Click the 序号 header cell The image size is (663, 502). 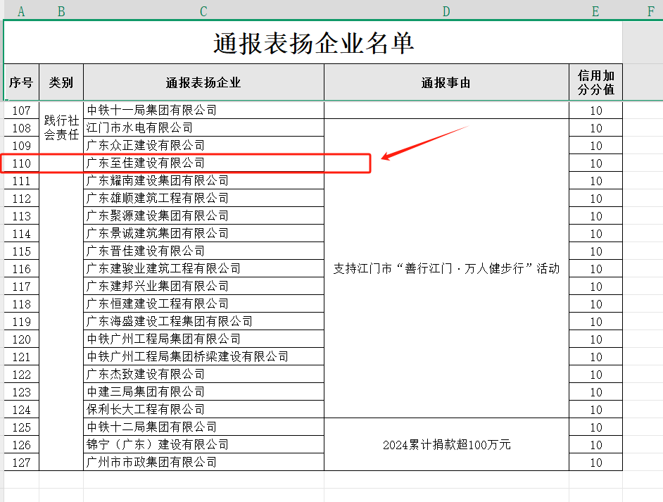pyautogui.click(x=21, y=82)
